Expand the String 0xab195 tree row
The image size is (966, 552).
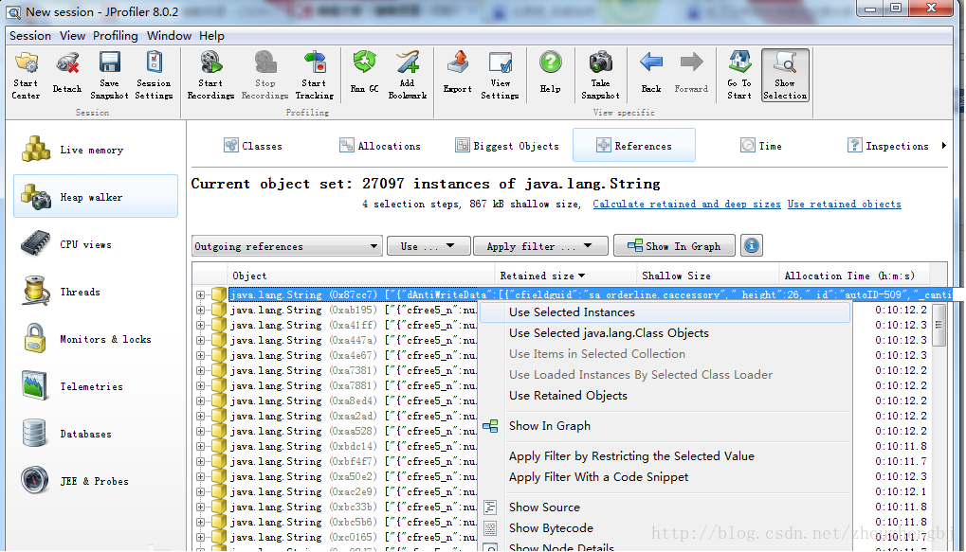click(200, 311)
